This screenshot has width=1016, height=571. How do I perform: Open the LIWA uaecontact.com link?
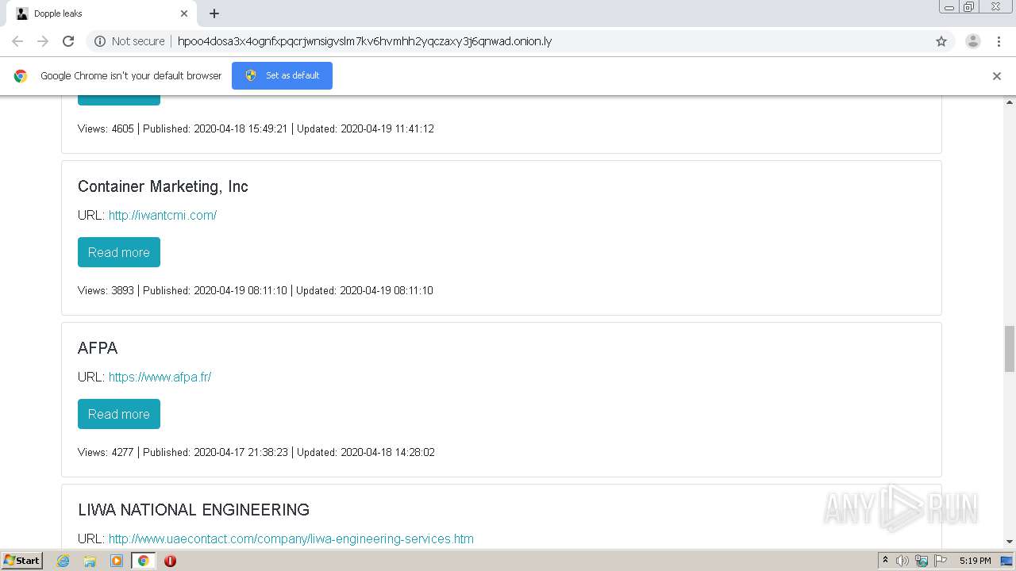click(291, 538)
